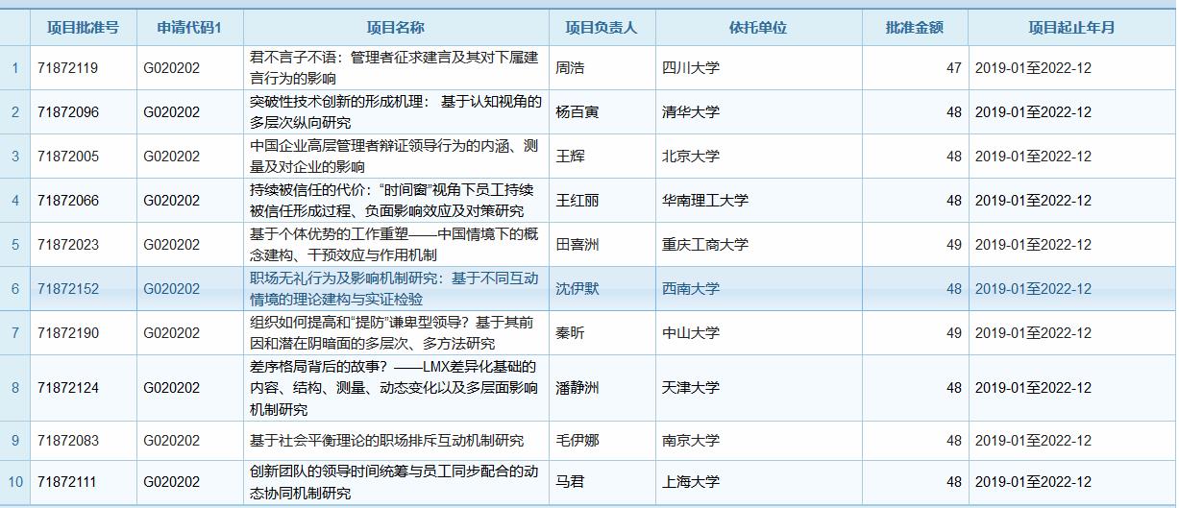1179x508 pixels.
Task: Click amount 49 in 中山大学 row
Action: pyautogui.click(x=953, y=333)
